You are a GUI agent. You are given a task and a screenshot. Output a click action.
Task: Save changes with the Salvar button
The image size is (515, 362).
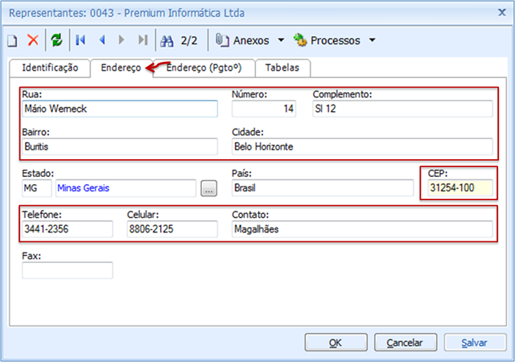(x=476, y=343)
